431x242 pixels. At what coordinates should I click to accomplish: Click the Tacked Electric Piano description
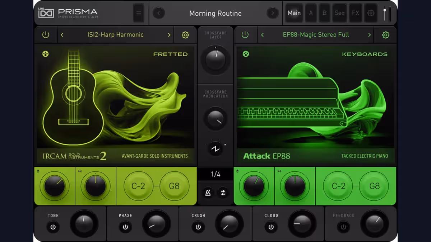tap(365, 156)
